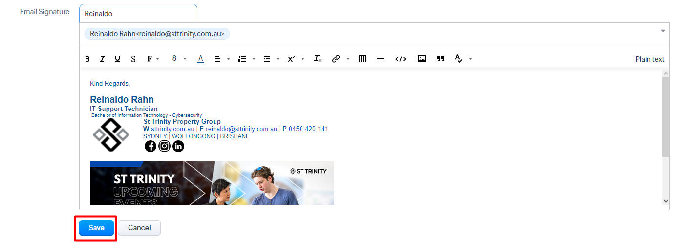Click the LinkedIn icon in signature
690x243 pixels.
click(x=178, y=146)
